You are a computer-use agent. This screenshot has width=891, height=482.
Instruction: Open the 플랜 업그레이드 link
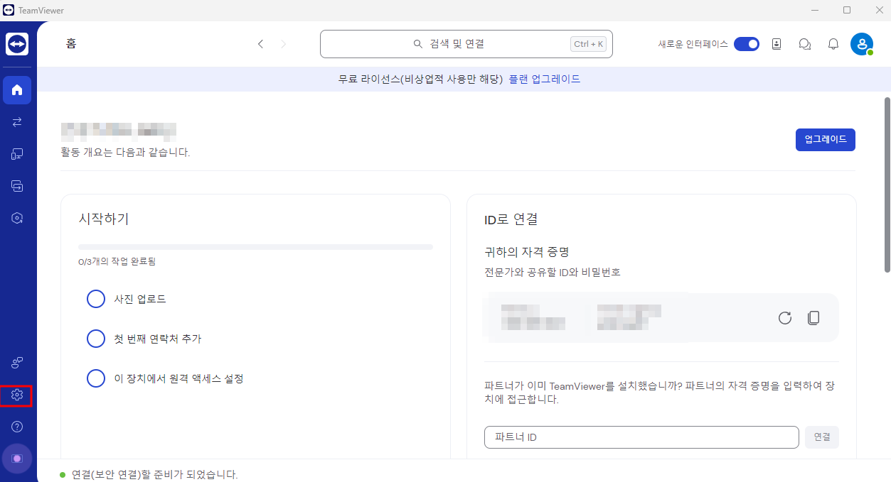(x=545, y=78)
